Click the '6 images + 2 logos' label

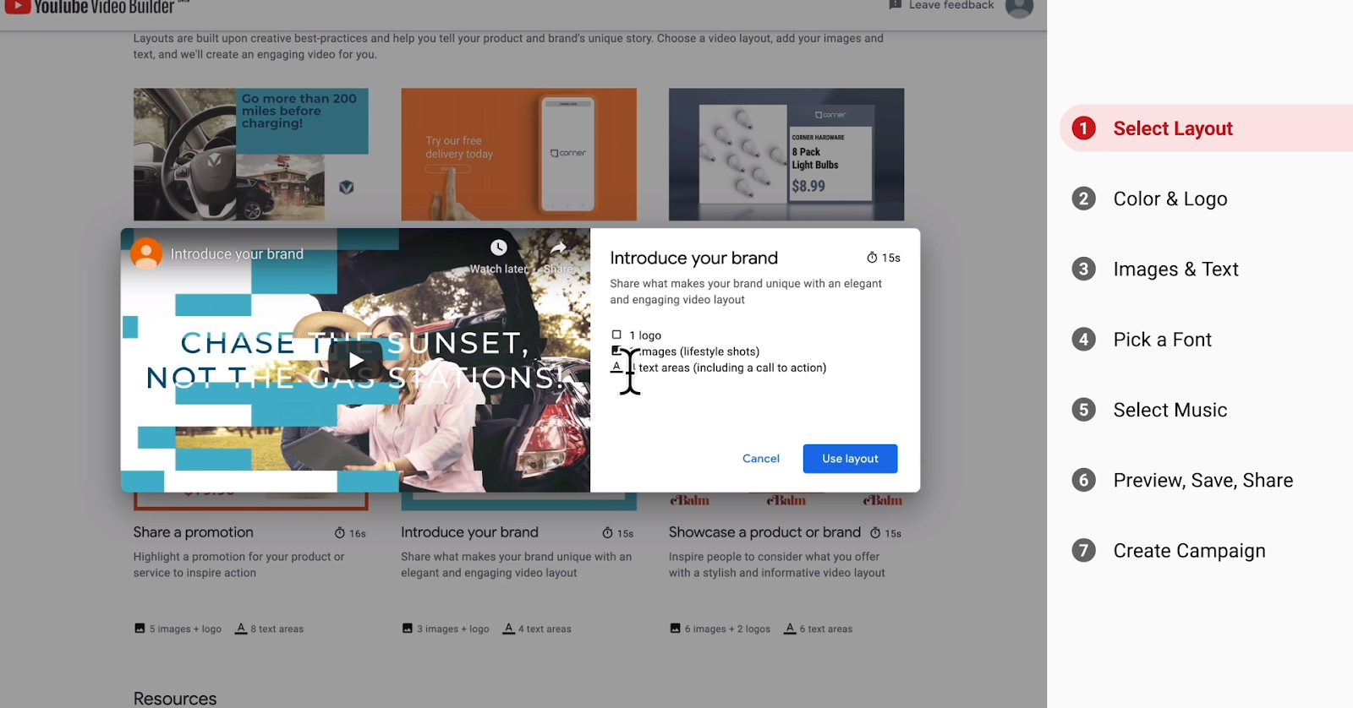point(727,629)
